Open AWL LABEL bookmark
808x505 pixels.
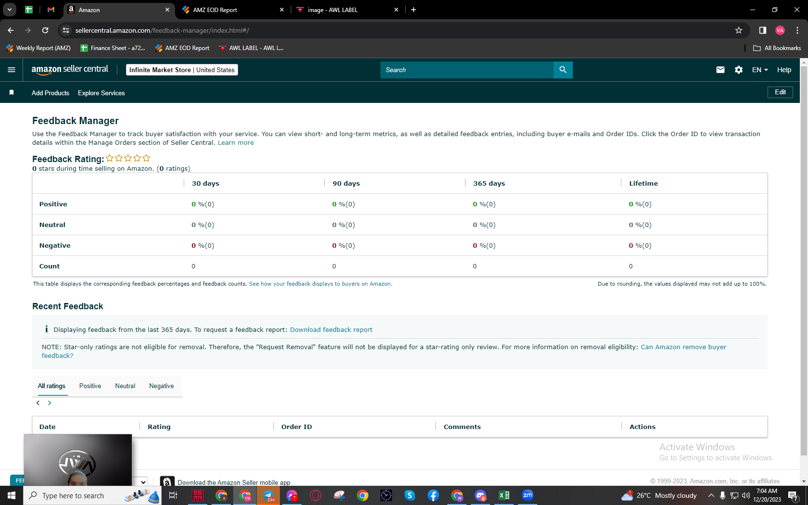[251, 48]
